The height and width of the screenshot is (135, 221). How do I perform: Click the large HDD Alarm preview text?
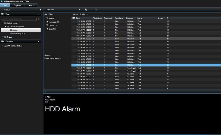click(62, 109)
